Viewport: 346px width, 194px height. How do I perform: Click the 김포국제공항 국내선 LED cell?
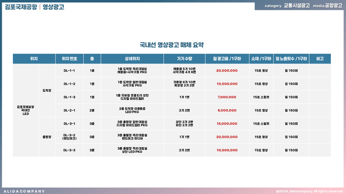coord(26,110)
